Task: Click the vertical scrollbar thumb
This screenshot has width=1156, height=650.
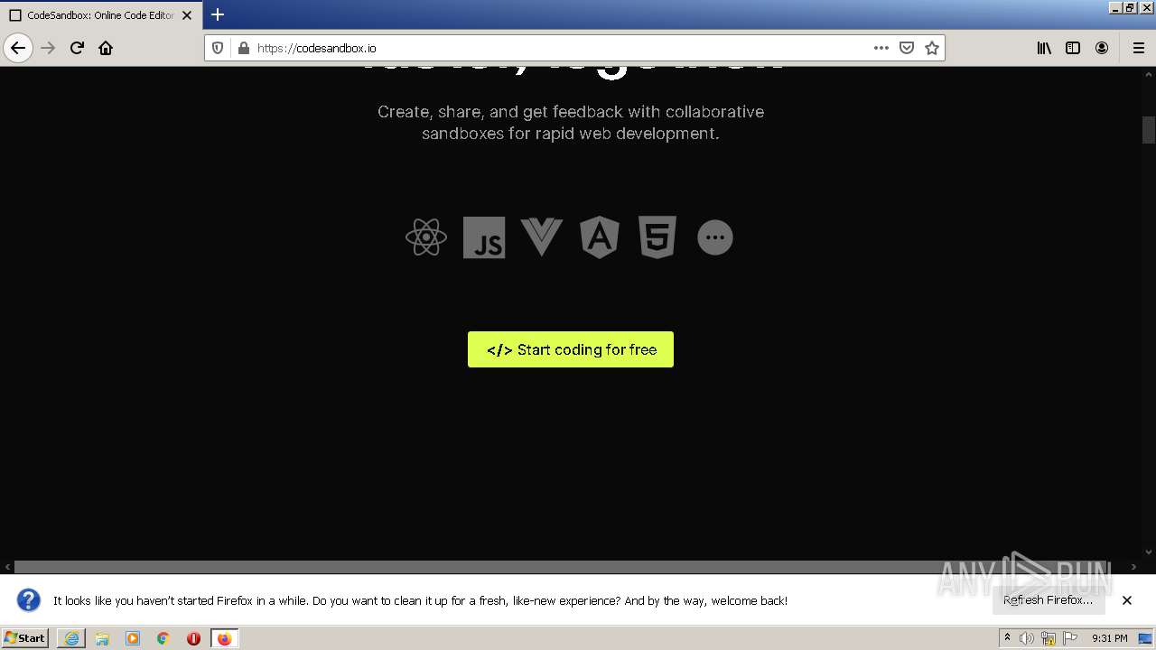Action: [x=1149, y=130]
